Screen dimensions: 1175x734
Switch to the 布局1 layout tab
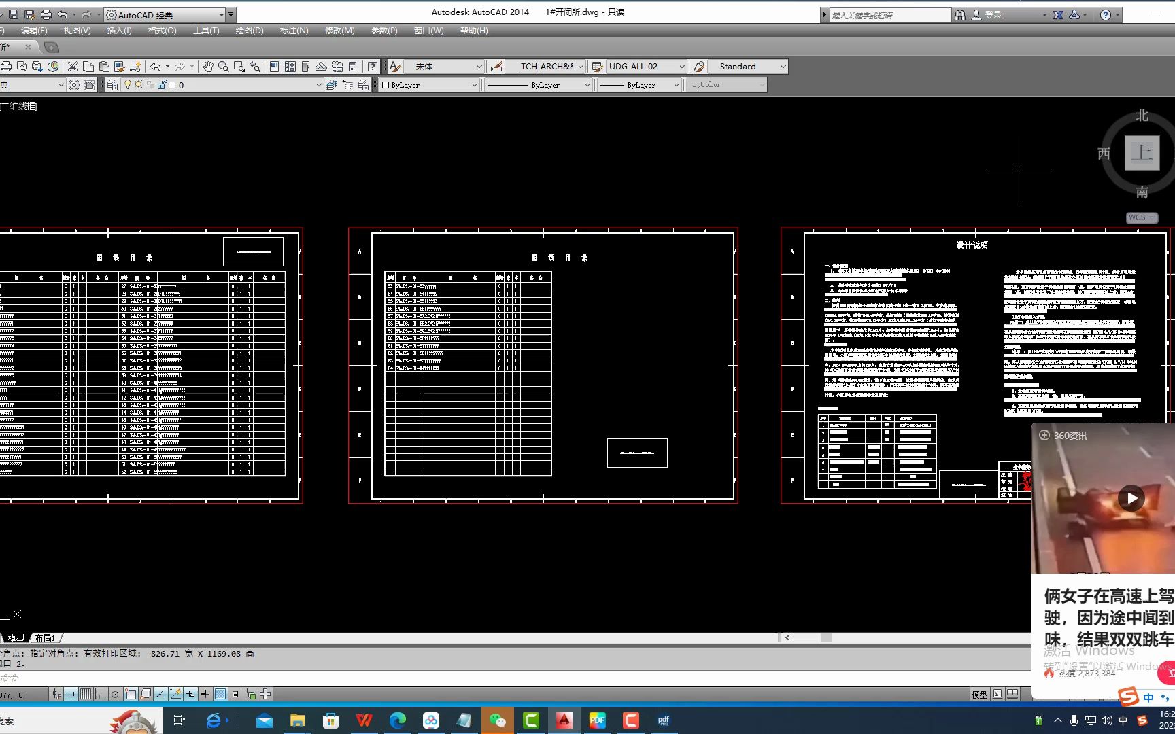point(45,638)
